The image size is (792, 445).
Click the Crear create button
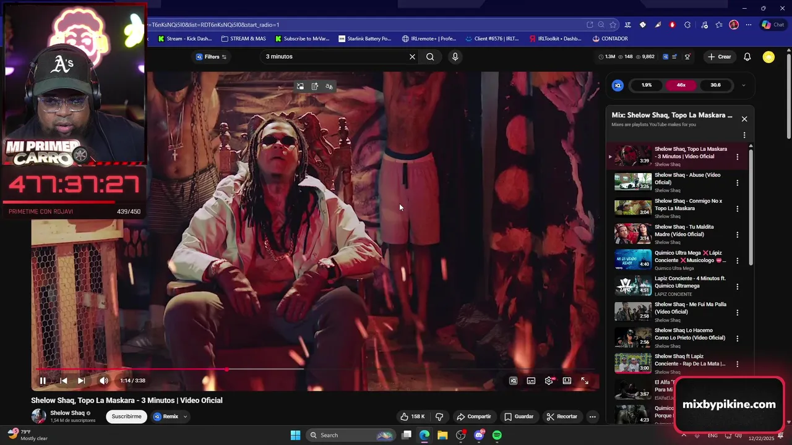pyautogui.click(x=720, y=57)
